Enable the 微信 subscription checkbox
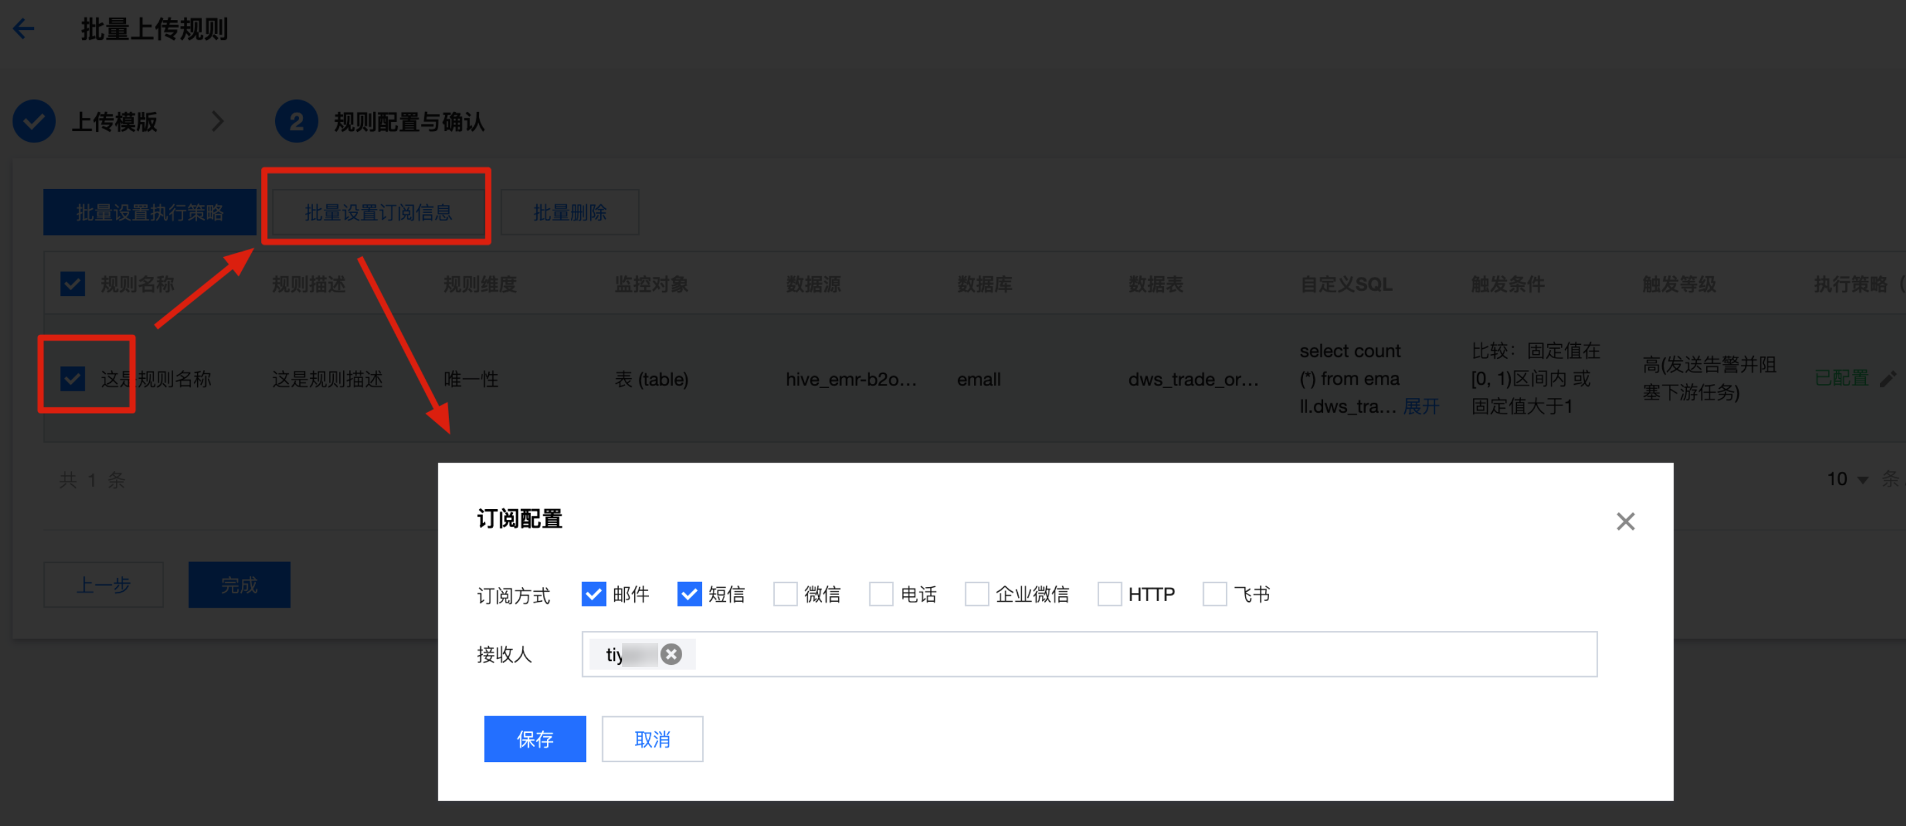 [x=784, y=594]
